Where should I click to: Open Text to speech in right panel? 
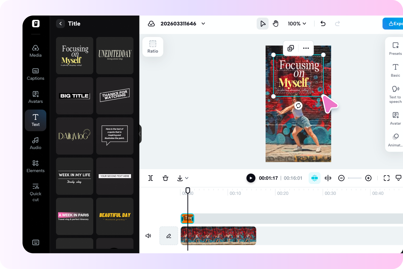pyautogui.click(x=395, y=94)
